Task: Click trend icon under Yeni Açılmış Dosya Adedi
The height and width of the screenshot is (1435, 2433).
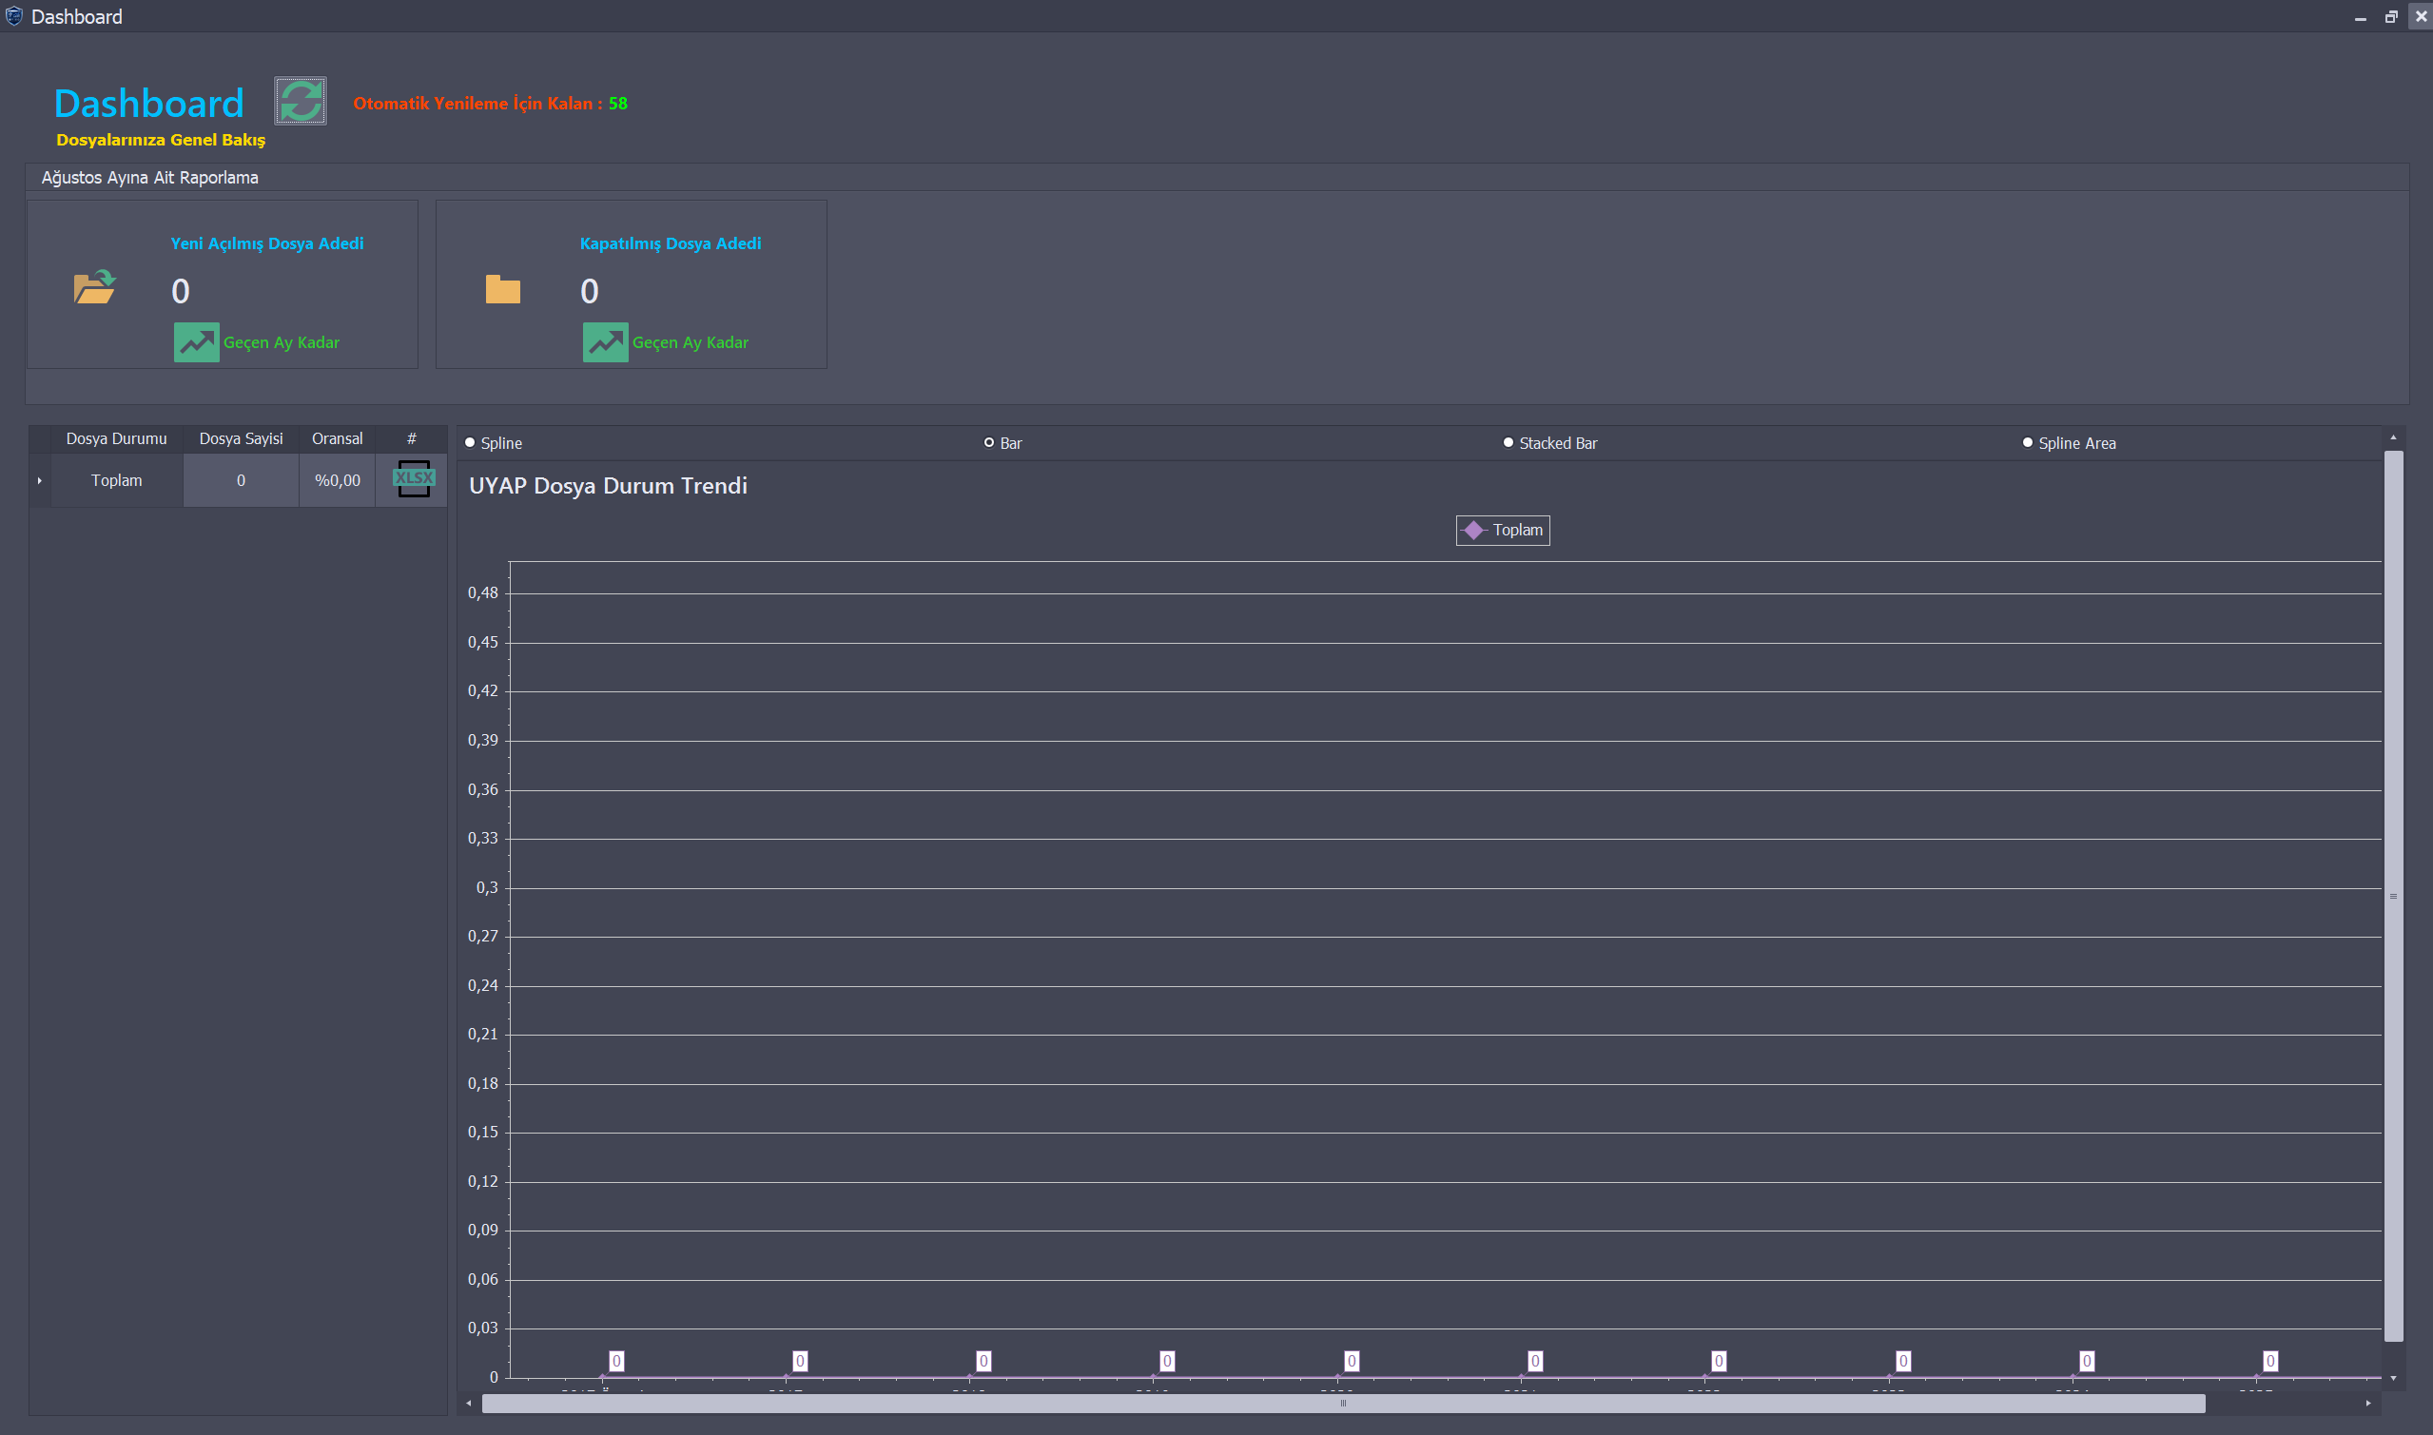Action: coord(196,342)
